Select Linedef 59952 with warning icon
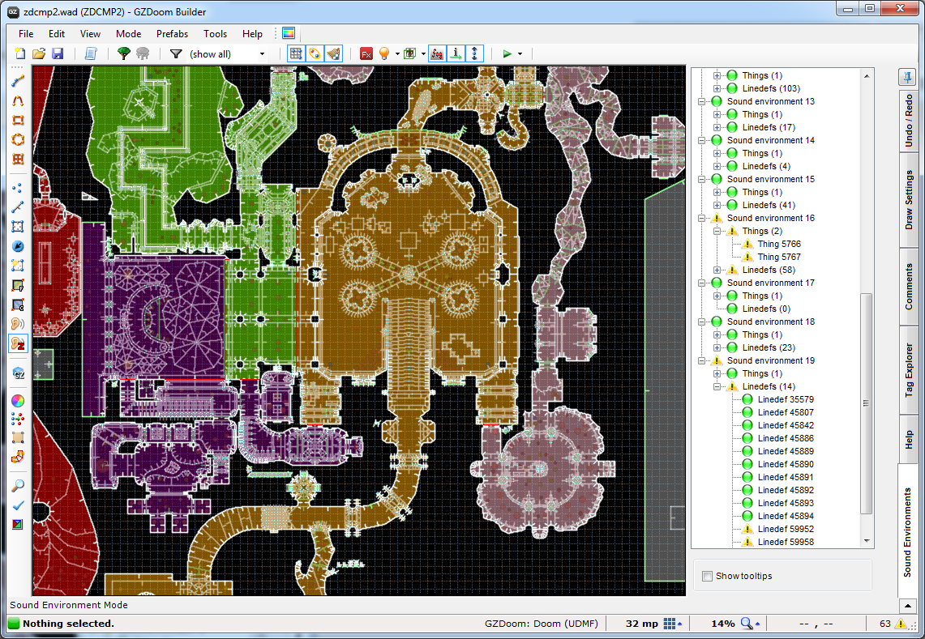This screenshot has height=639, width=925. [786, 529]
